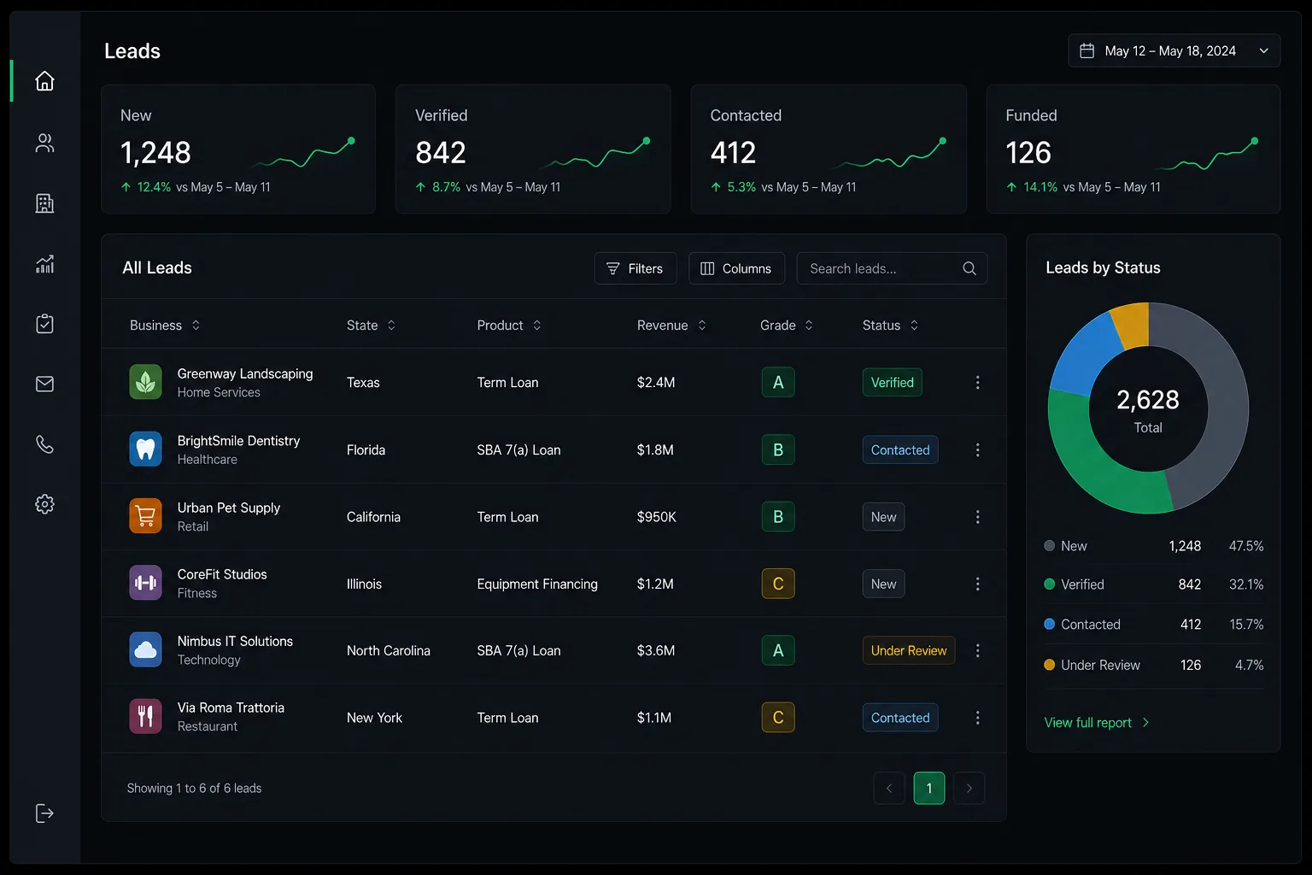Sort table by Grade column
Image resolution: width=1312 pixels, height=875 pixels.
787,326
